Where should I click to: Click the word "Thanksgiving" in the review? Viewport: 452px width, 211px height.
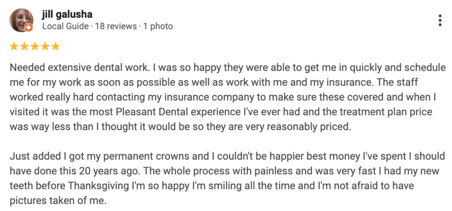103,186
